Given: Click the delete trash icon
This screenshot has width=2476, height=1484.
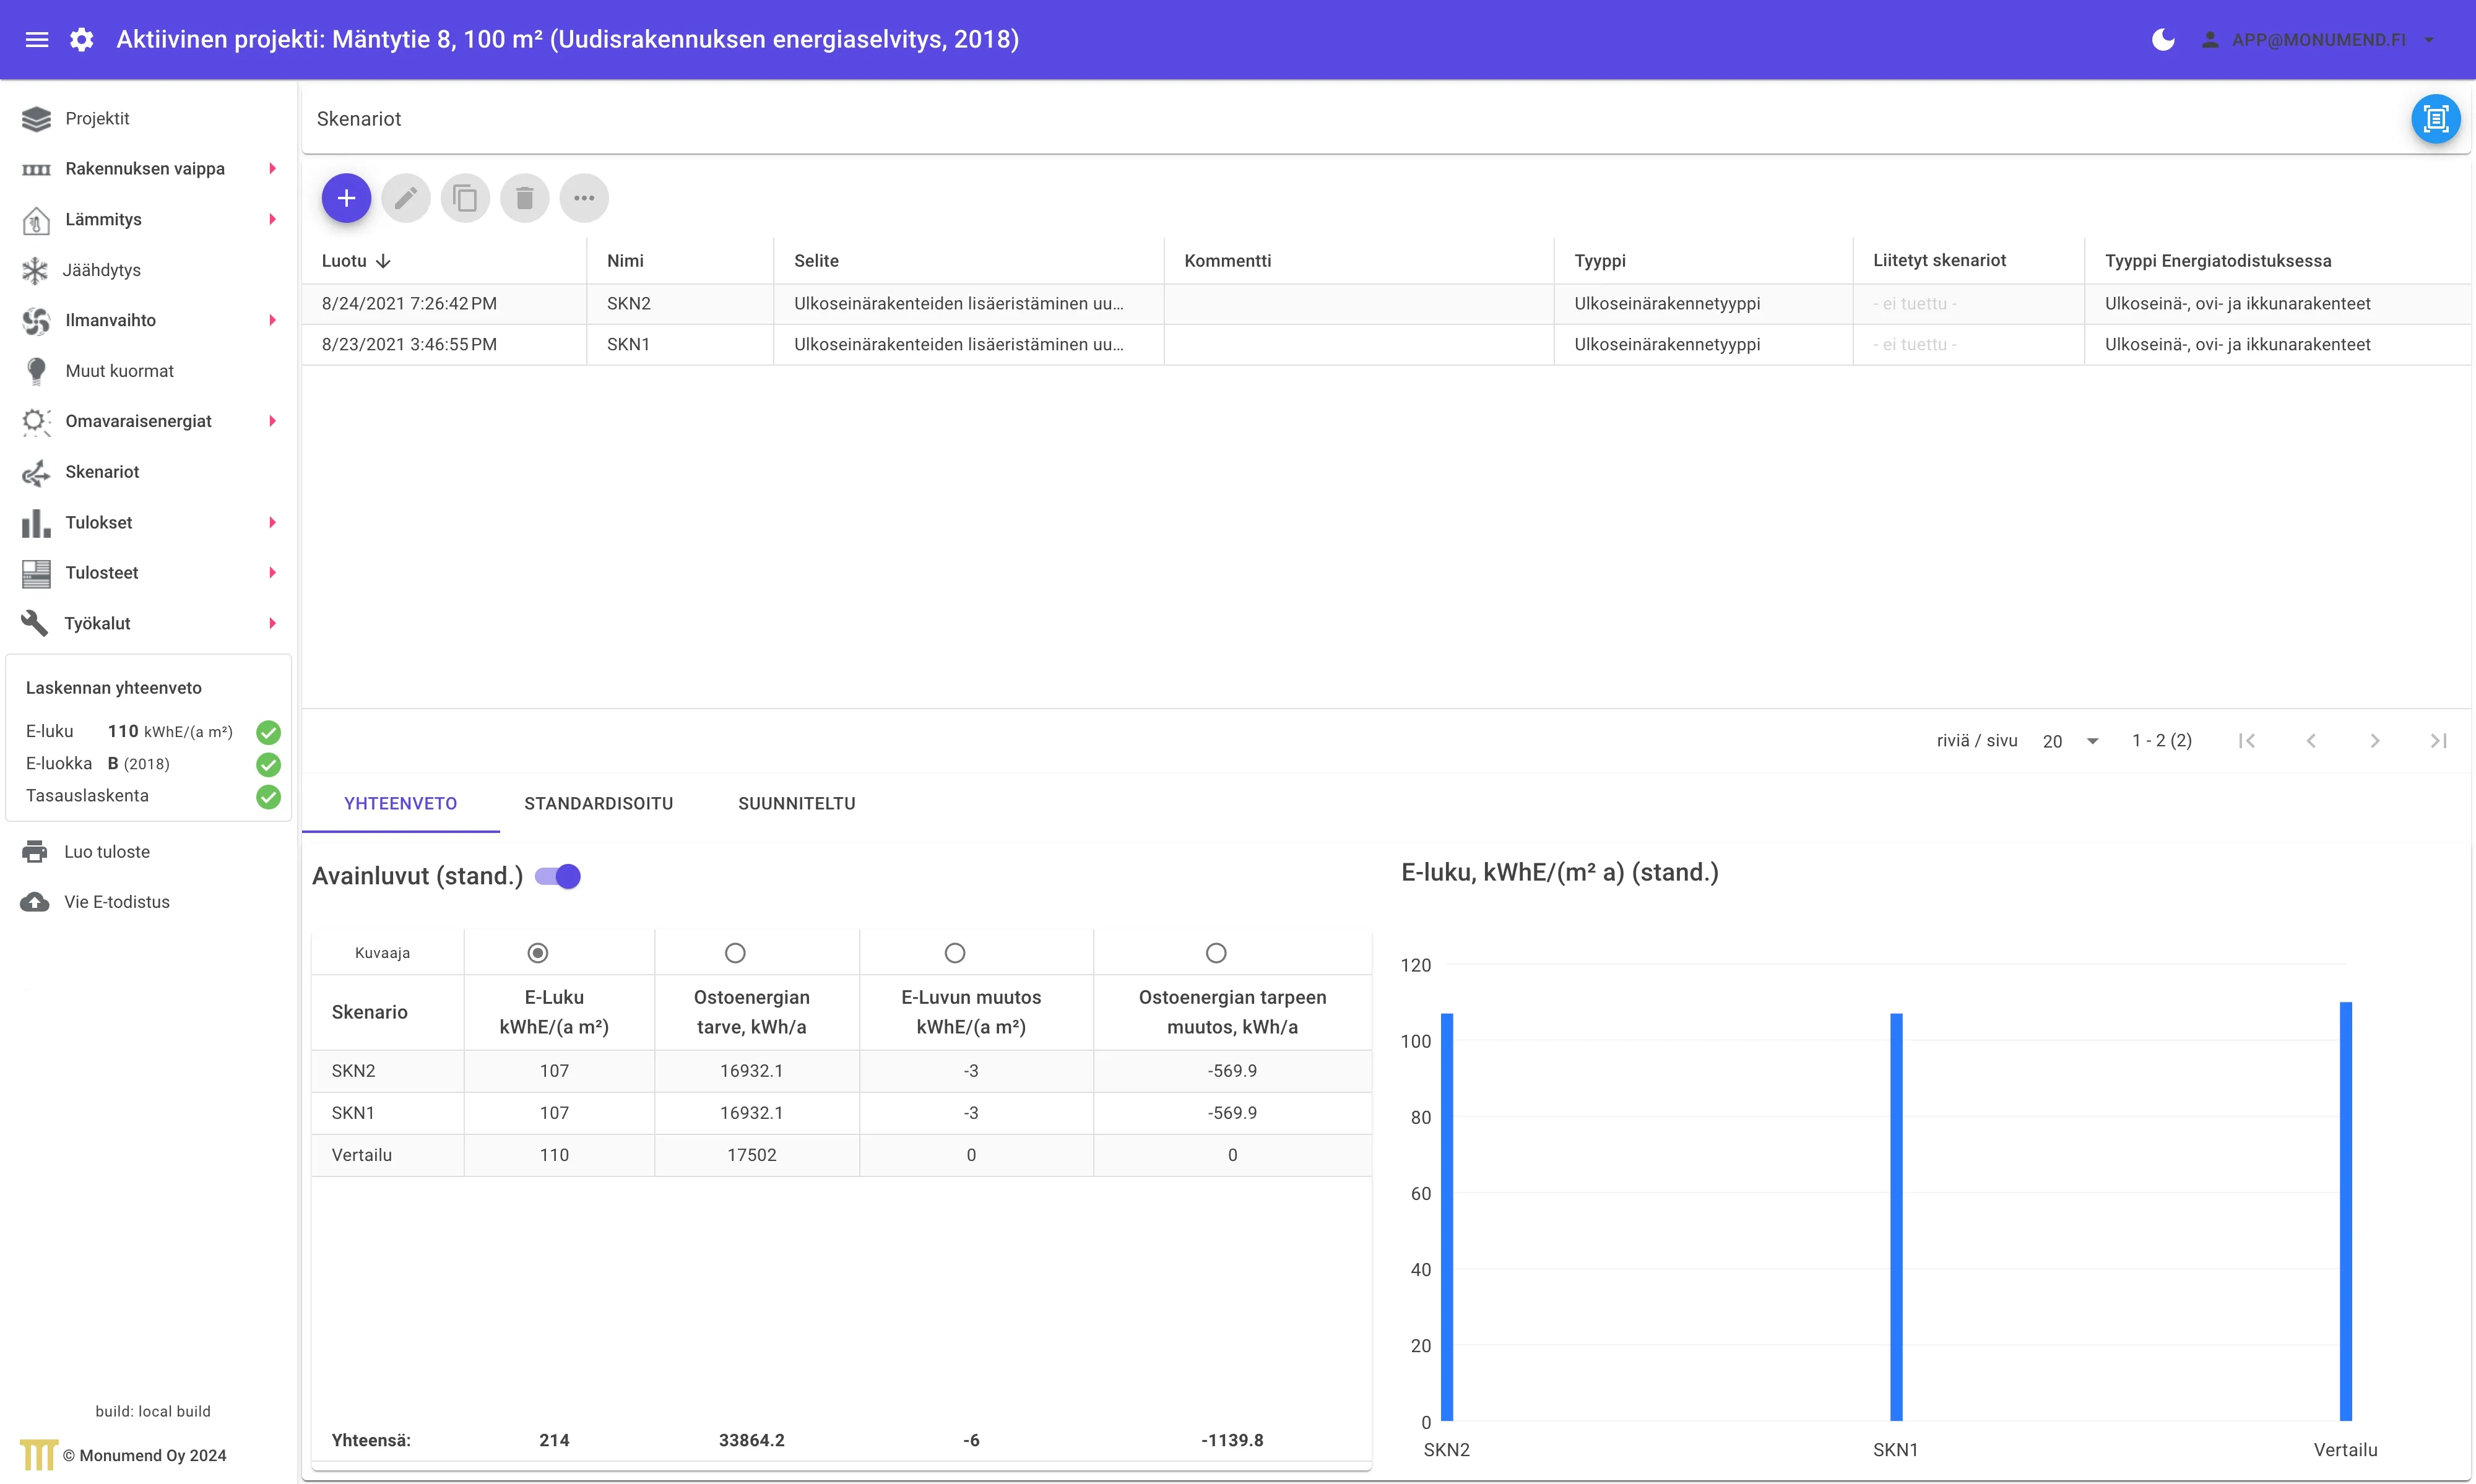Looking at the screenshot, I should click(524, 198).
